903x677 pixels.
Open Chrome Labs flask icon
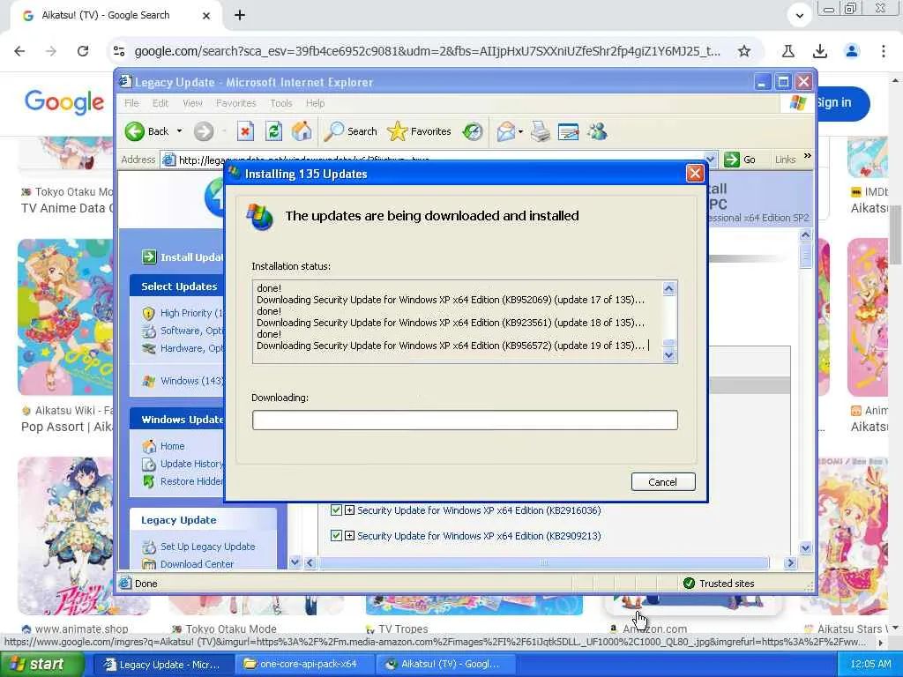coord(787,51)
